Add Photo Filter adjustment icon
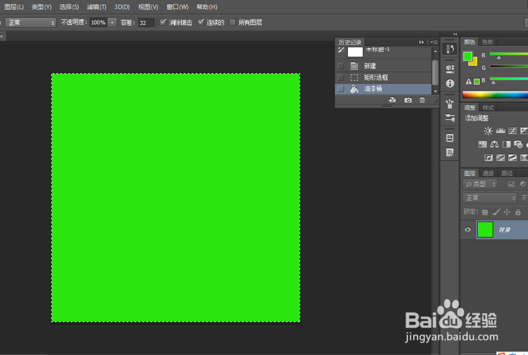Viewport: 528px width, 355px height. coord(518,144)
